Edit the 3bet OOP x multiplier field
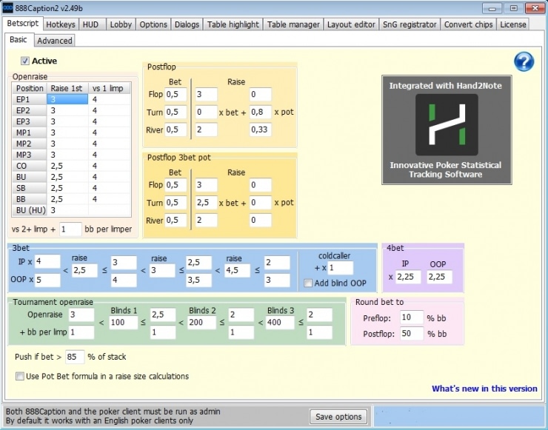This screenshot has height=430, width=548. coord(47,280)
